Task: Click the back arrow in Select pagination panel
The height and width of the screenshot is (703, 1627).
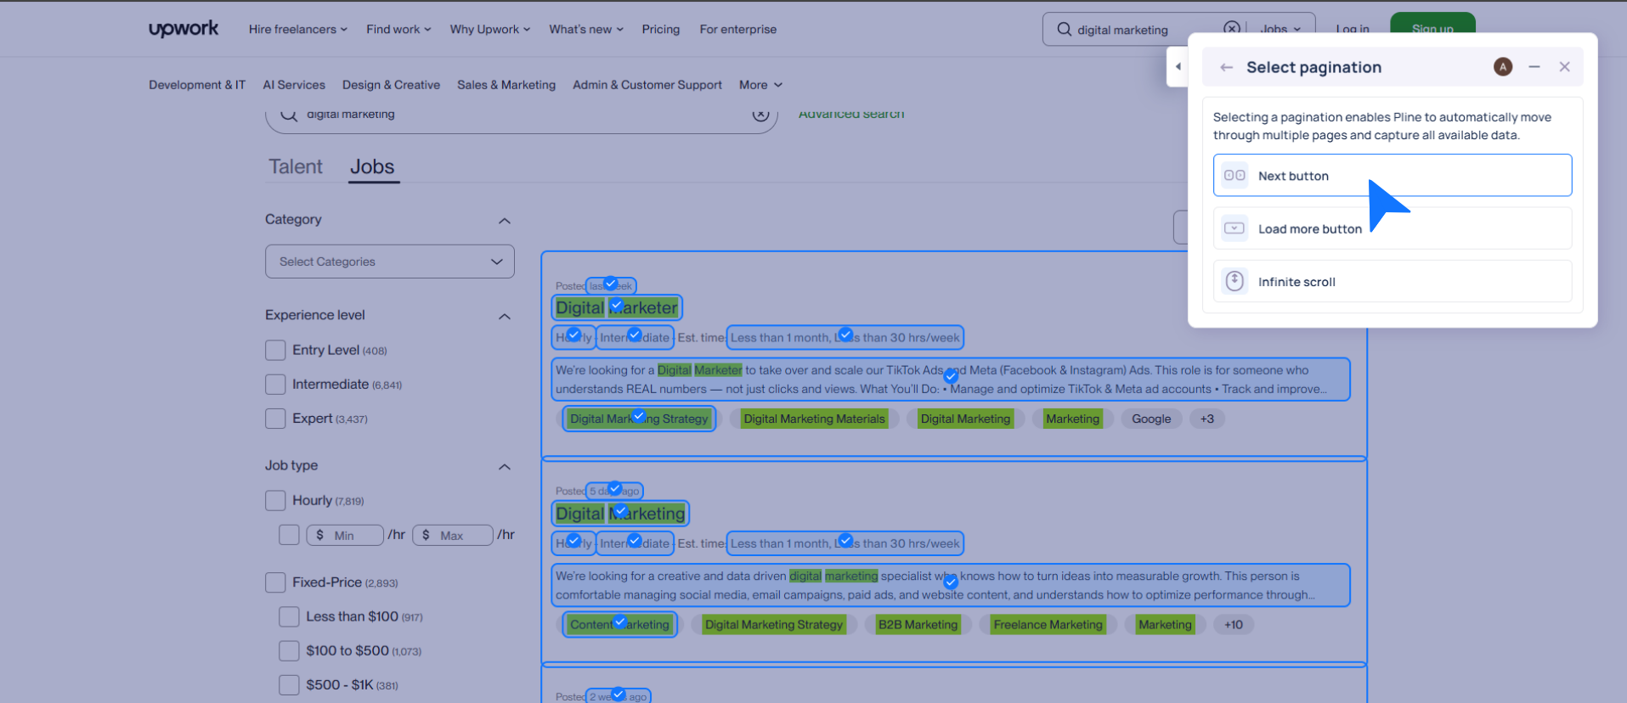Action: coord(1226,68)
